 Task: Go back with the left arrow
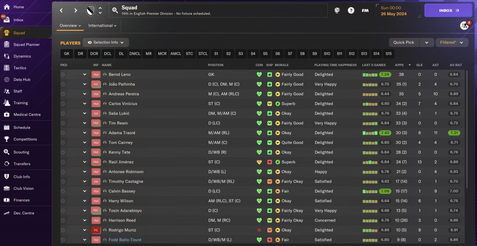coord(61,10)
